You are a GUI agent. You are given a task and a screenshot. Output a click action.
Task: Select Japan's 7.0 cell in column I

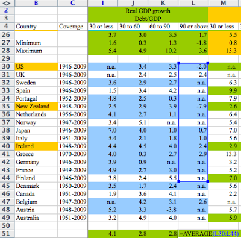[103, 130]
